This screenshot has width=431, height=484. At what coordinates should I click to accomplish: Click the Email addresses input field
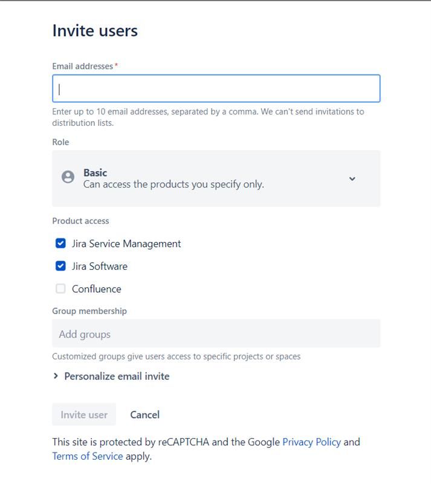pyautogui.click(x=216, y=88)
